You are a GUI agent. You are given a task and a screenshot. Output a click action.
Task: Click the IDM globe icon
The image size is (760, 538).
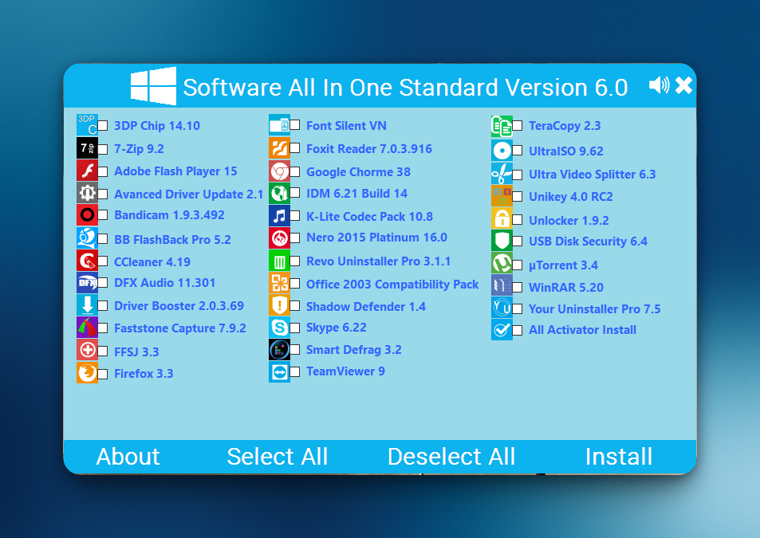pyautogui.click(x=280, y=193)
